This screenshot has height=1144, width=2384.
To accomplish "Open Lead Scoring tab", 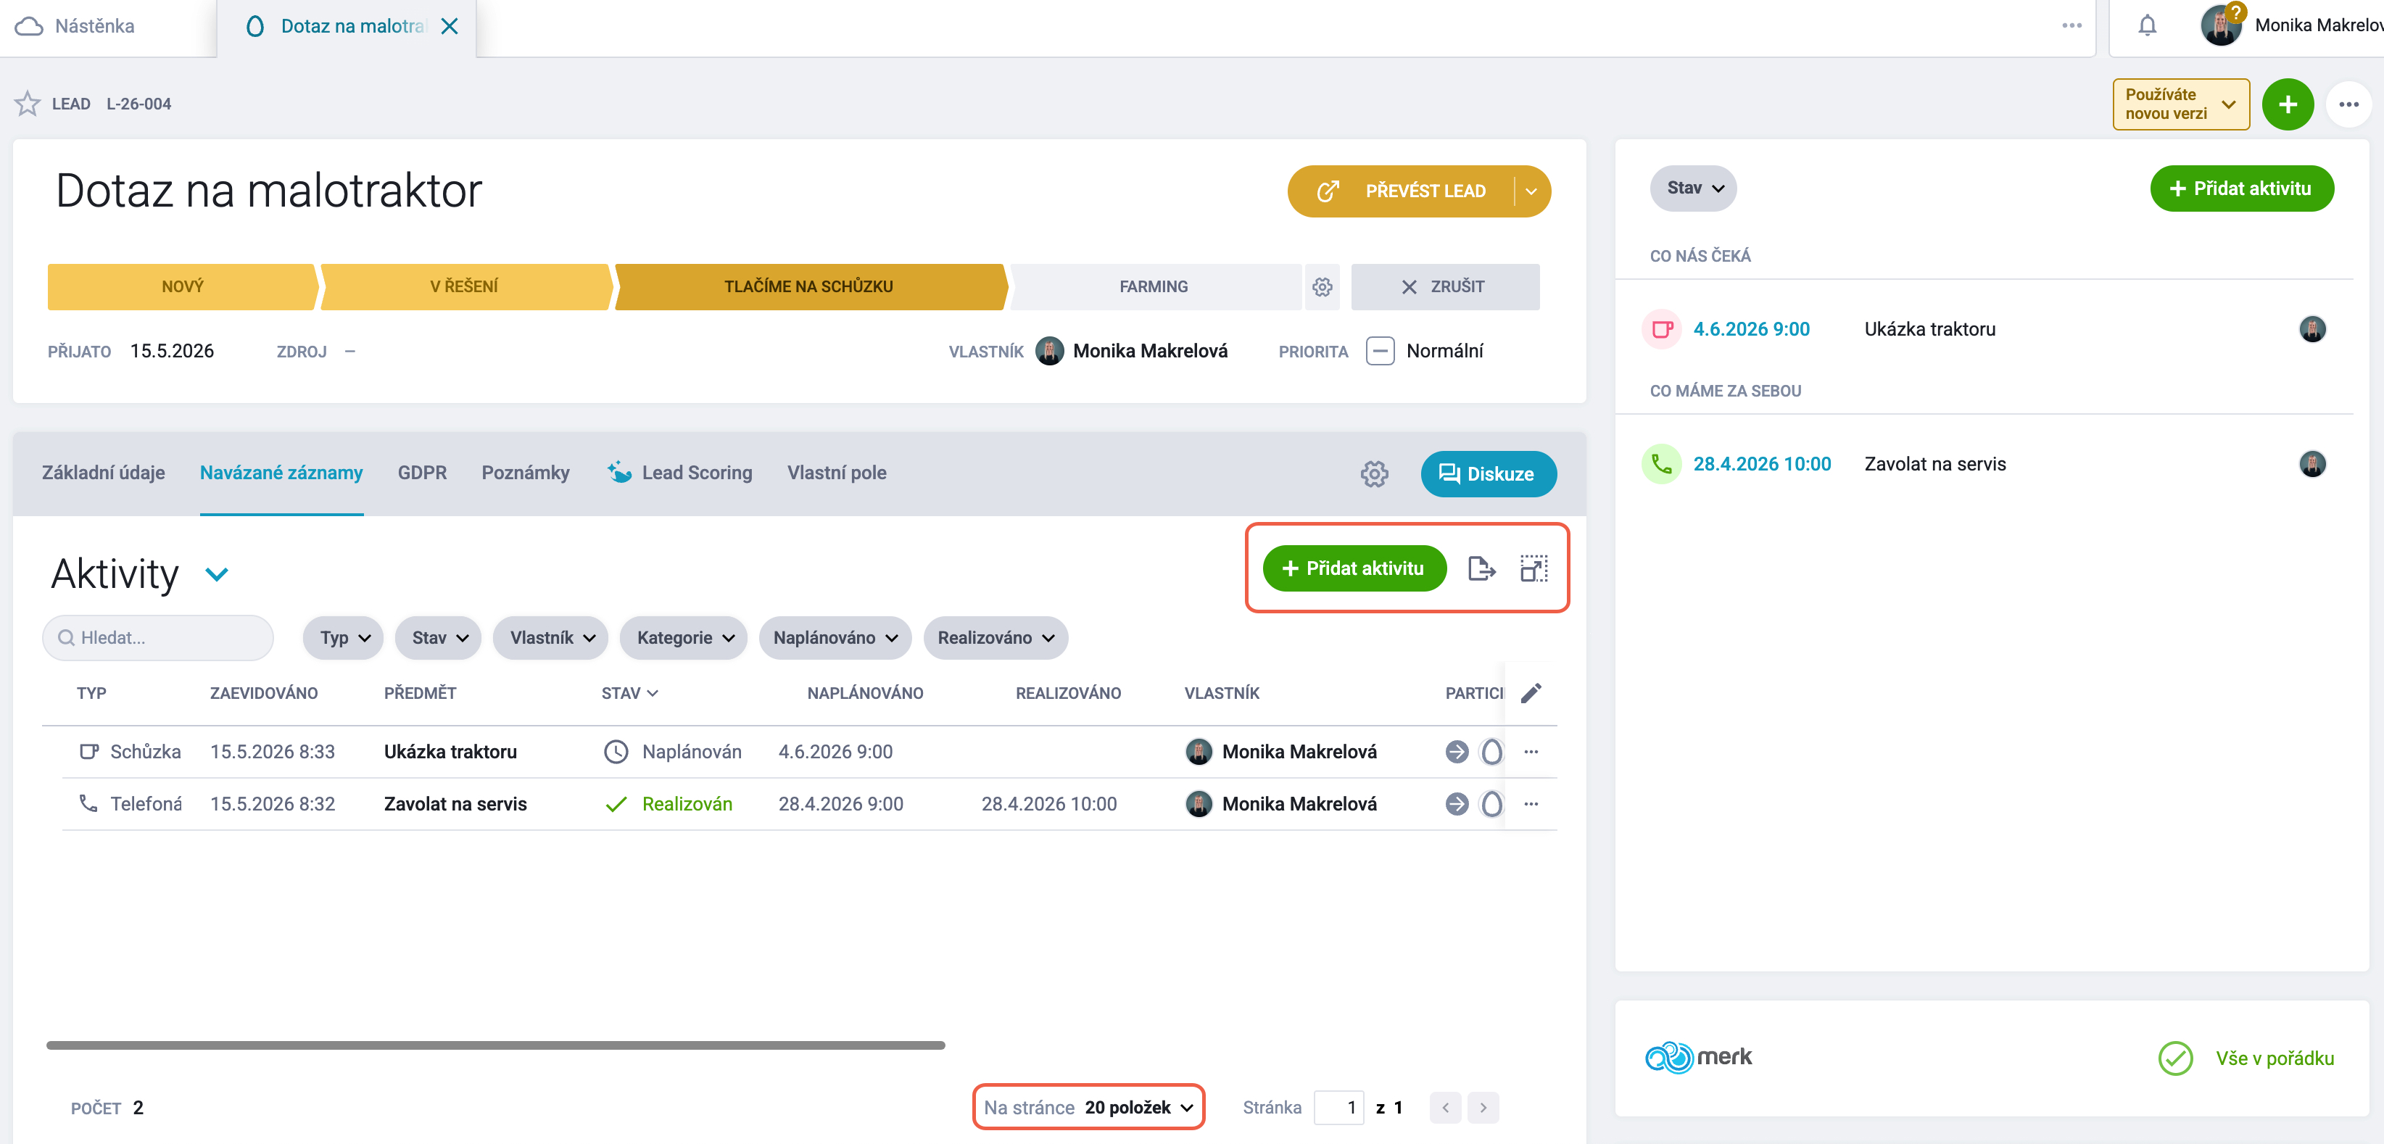I will coord(679,473).
